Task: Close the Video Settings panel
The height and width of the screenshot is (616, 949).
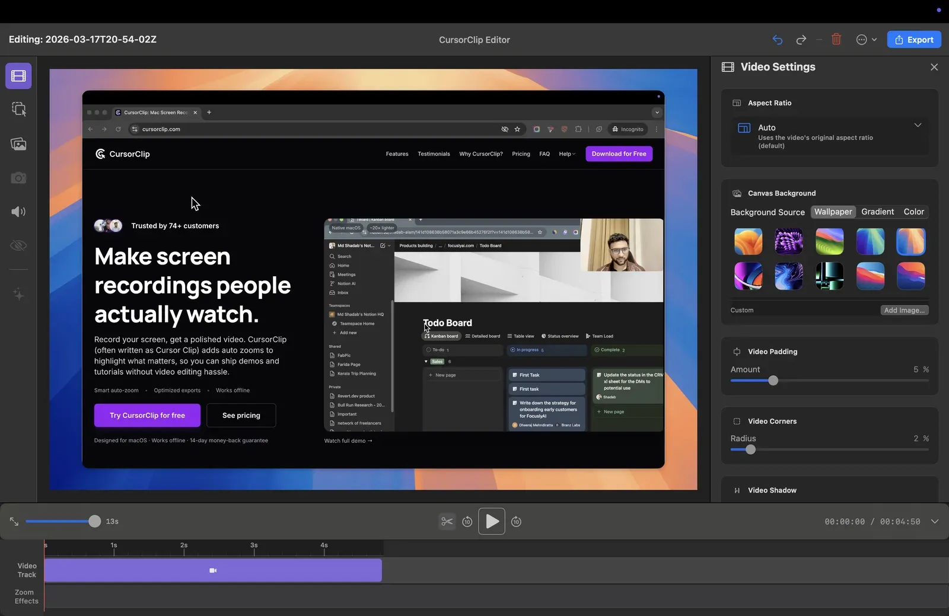Action: coord(934,67)
